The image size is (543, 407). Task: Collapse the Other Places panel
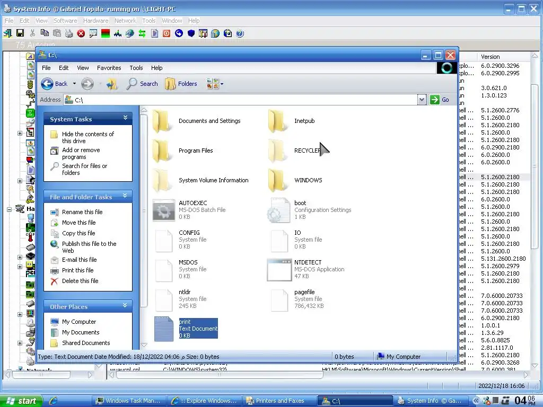click(x=125, y=306)
